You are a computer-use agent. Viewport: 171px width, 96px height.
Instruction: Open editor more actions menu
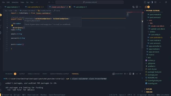pyautogui.click(x=140, y=7)
